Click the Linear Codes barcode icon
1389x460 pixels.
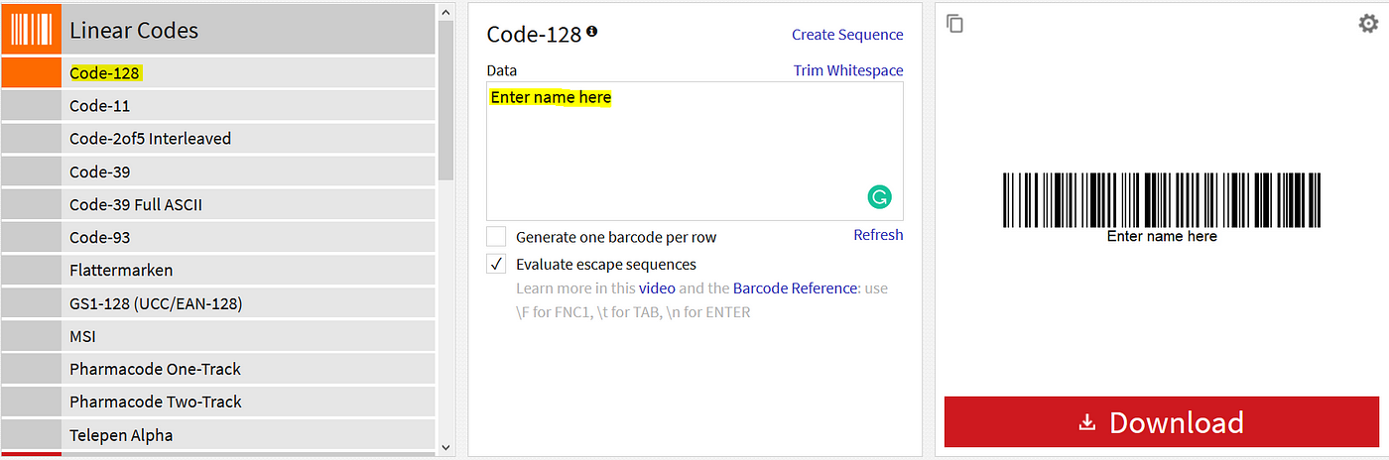[x=31, y=30]
